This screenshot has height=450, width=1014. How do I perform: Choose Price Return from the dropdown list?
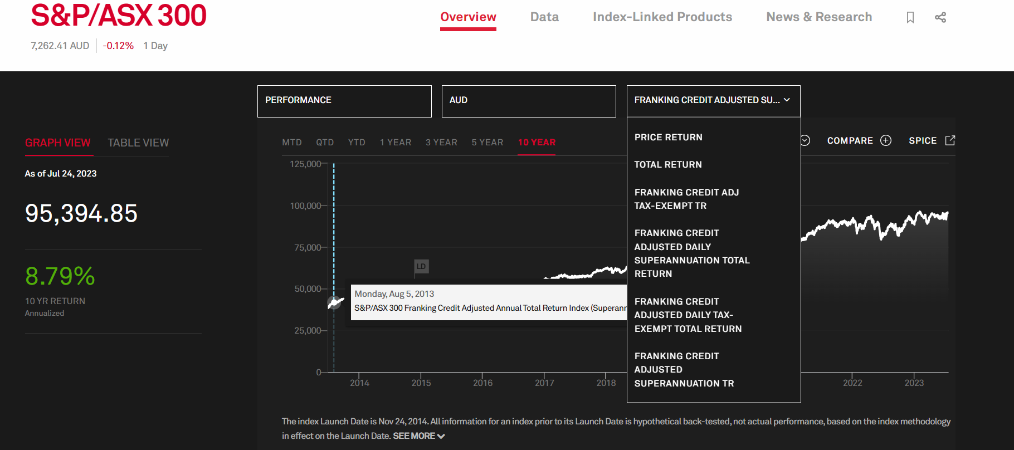668,137
